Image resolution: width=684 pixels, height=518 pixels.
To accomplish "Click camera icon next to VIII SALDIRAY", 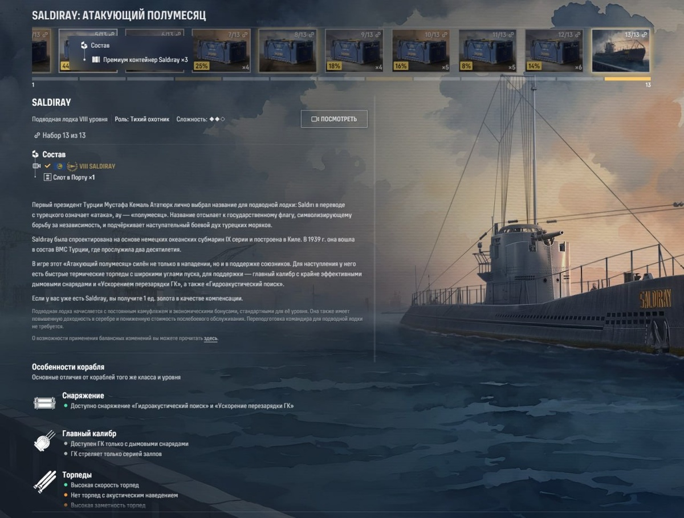I will (x=36, y=166).
